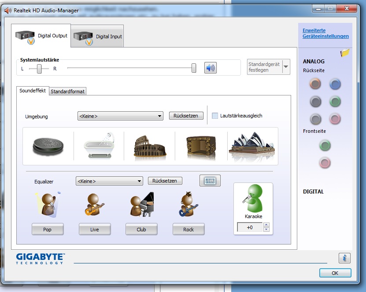Click the green front panel jack

pos(325,146)
